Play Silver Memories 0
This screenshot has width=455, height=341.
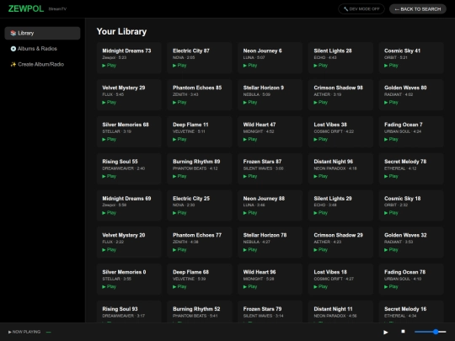pyautogui.click(x=109, y=287)
